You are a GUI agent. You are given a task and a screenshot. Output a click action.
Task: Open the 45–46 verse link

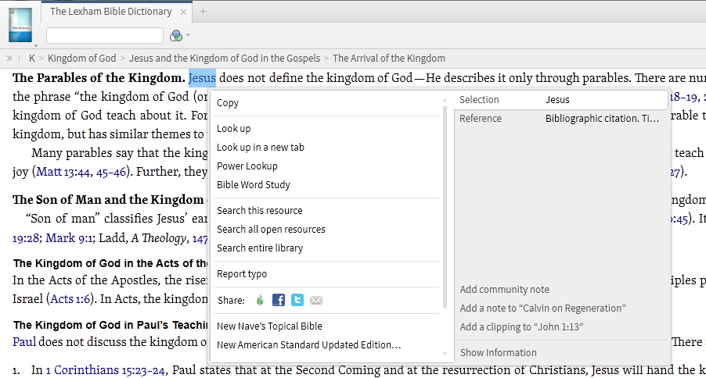[x=111, y=172]
